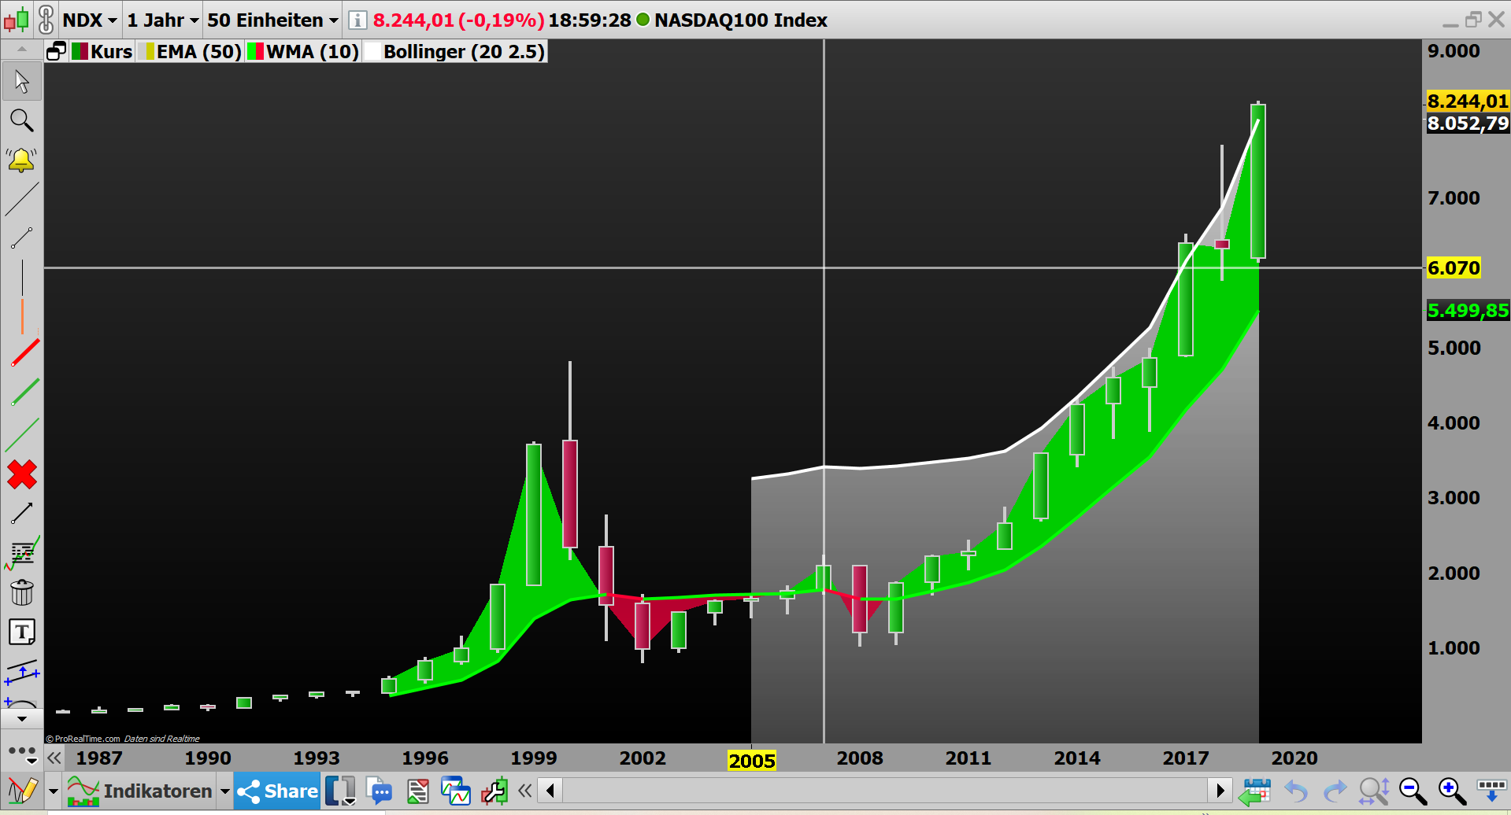Viewport: 1511px width, 815px height.
Task: Toggle the Kurs legend visibility
Action: (x=101, y=51)
